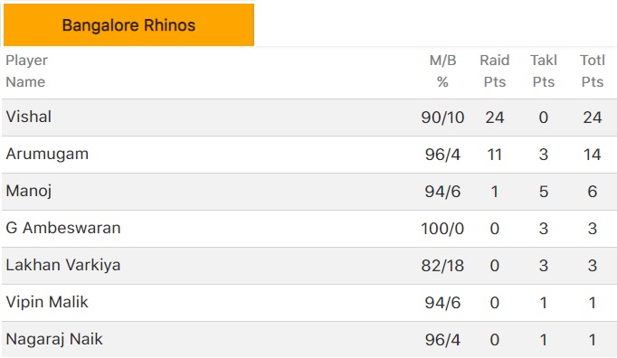The width and height of the screenshot is (617, 358).
Task: Click Vishal's 90/10 M/B value
Action: point(442,118)
